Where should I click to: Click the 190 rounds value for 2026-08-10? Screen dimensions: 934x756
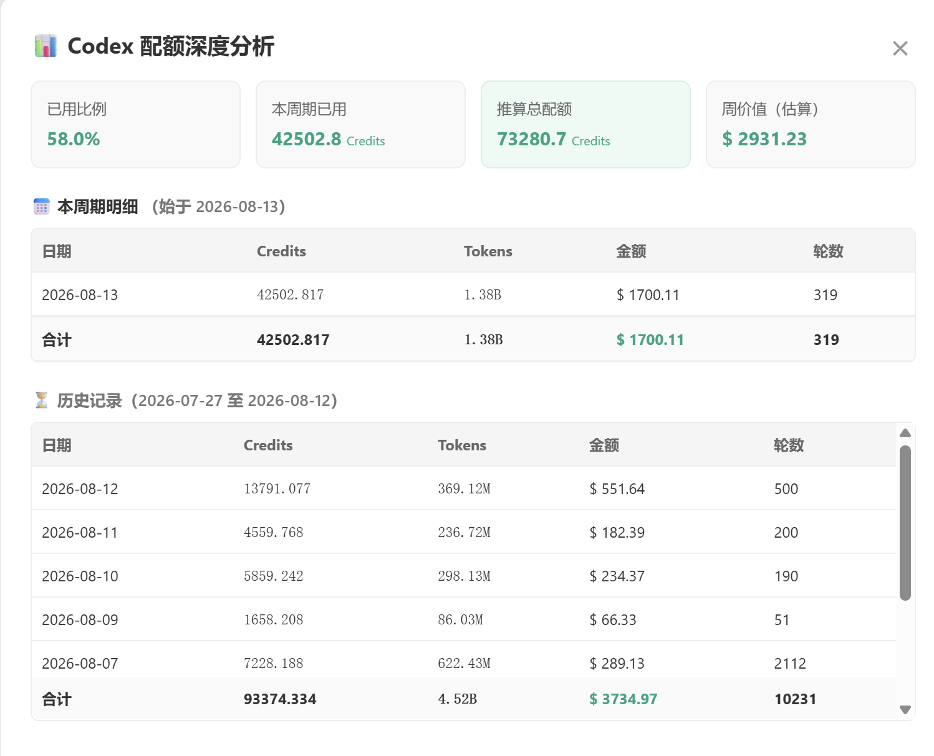point(786,576)
